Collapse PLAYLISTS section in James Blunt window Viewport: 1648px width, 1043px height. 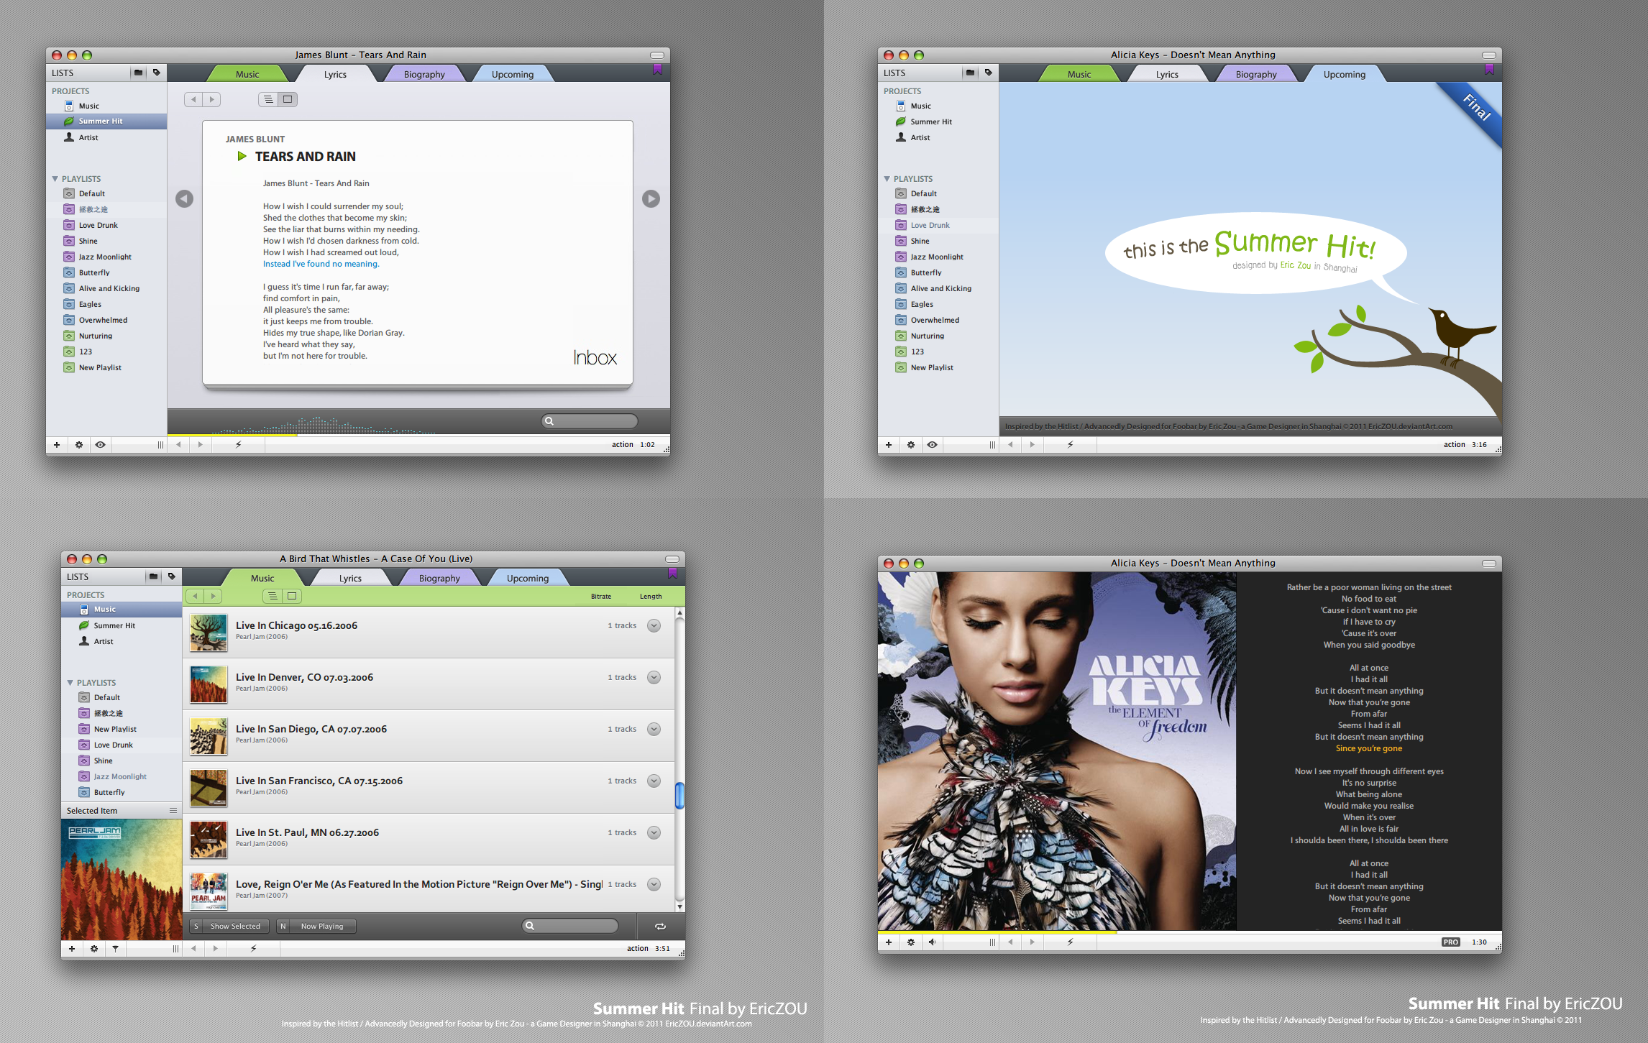(x=55, y=178)
